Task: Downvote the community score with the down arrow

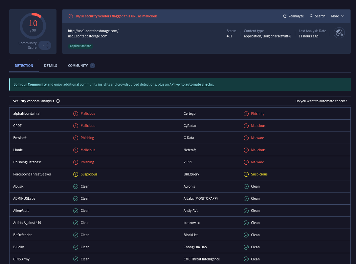Action: point(47,48)
